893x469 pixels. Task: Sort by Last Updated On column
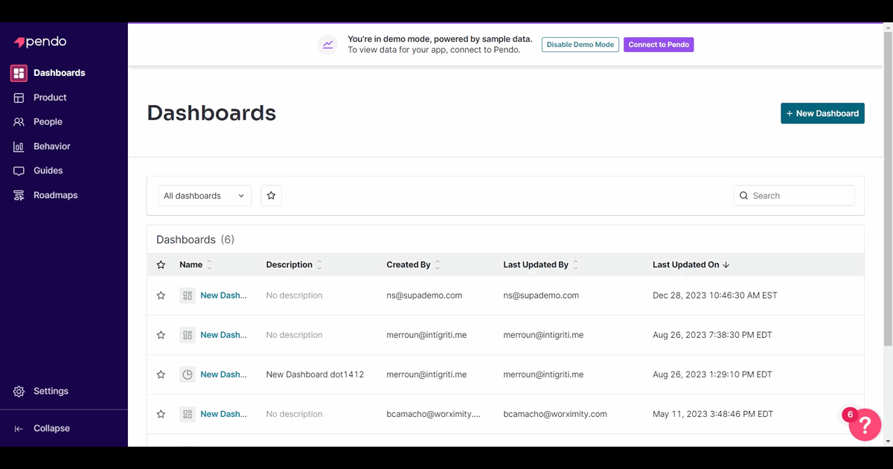pyautogui.click(x=691, y=265)
